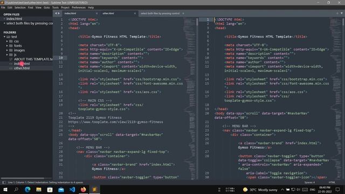
Task: Open the Windows Start menu
Action: pos(5,189)
